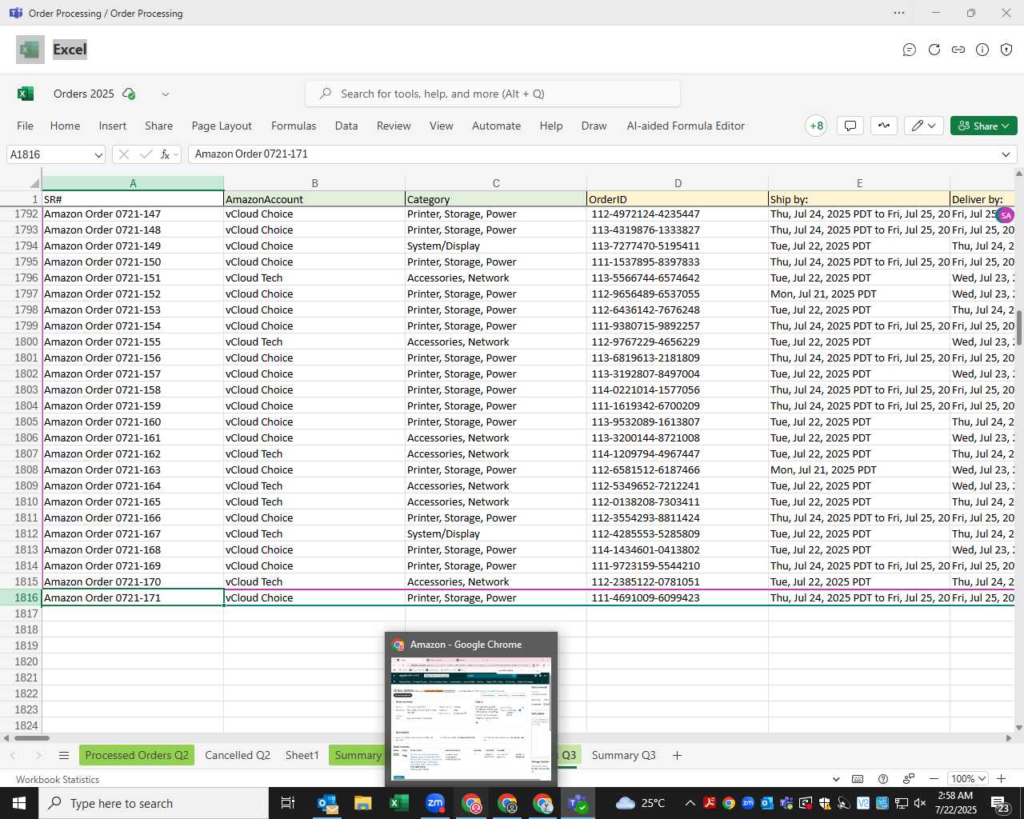Switch to the Insert ribbon tab
Screen dimensions: 1024x819
tap(113, 126)
